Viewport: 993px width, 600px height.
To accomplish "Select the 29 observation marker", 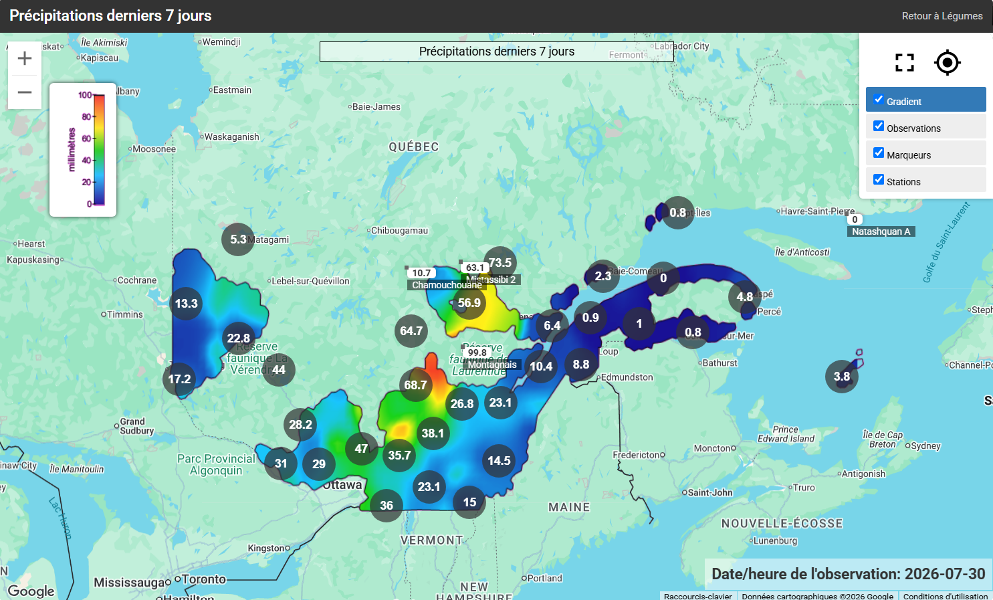I will click(319, 464).
